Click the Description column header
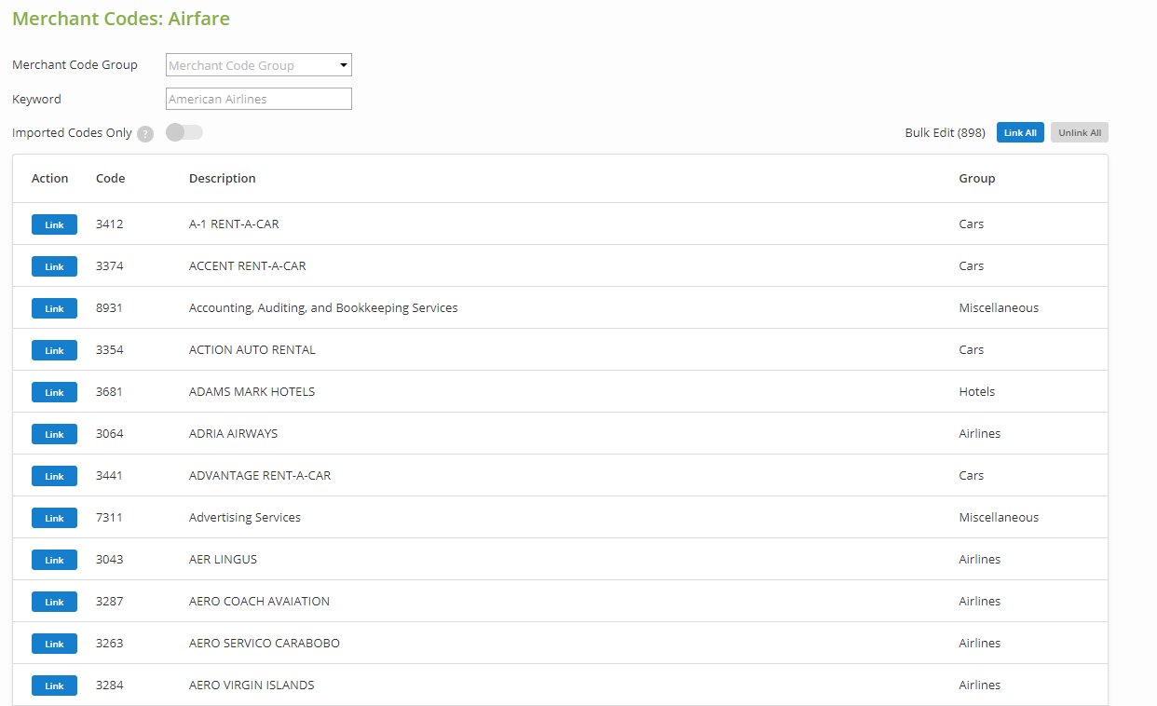The image size is (1157, 706). pos(222,179)
